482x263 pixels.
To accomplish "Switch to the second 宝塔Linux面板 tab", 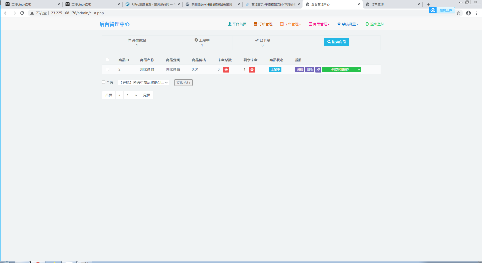I will 92,4.
